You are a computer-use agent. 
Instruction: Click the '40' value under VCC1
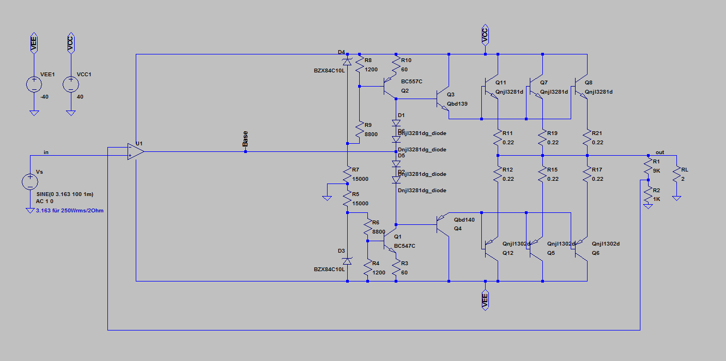80,97
